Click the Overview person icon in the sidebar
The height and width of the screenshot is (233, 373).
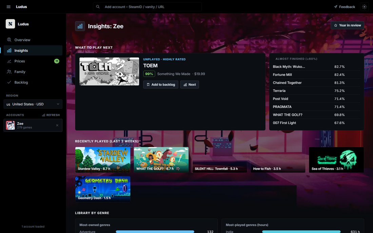9,40
